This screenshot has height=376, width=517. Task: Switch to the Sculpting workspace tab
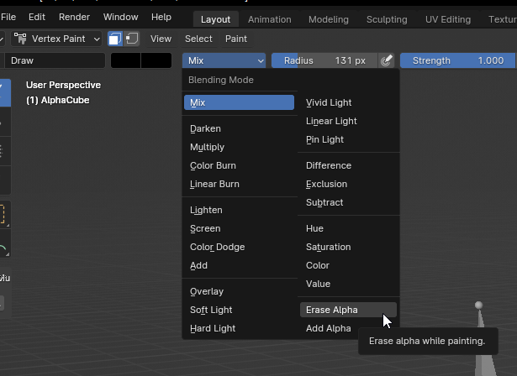pos(387,19)
